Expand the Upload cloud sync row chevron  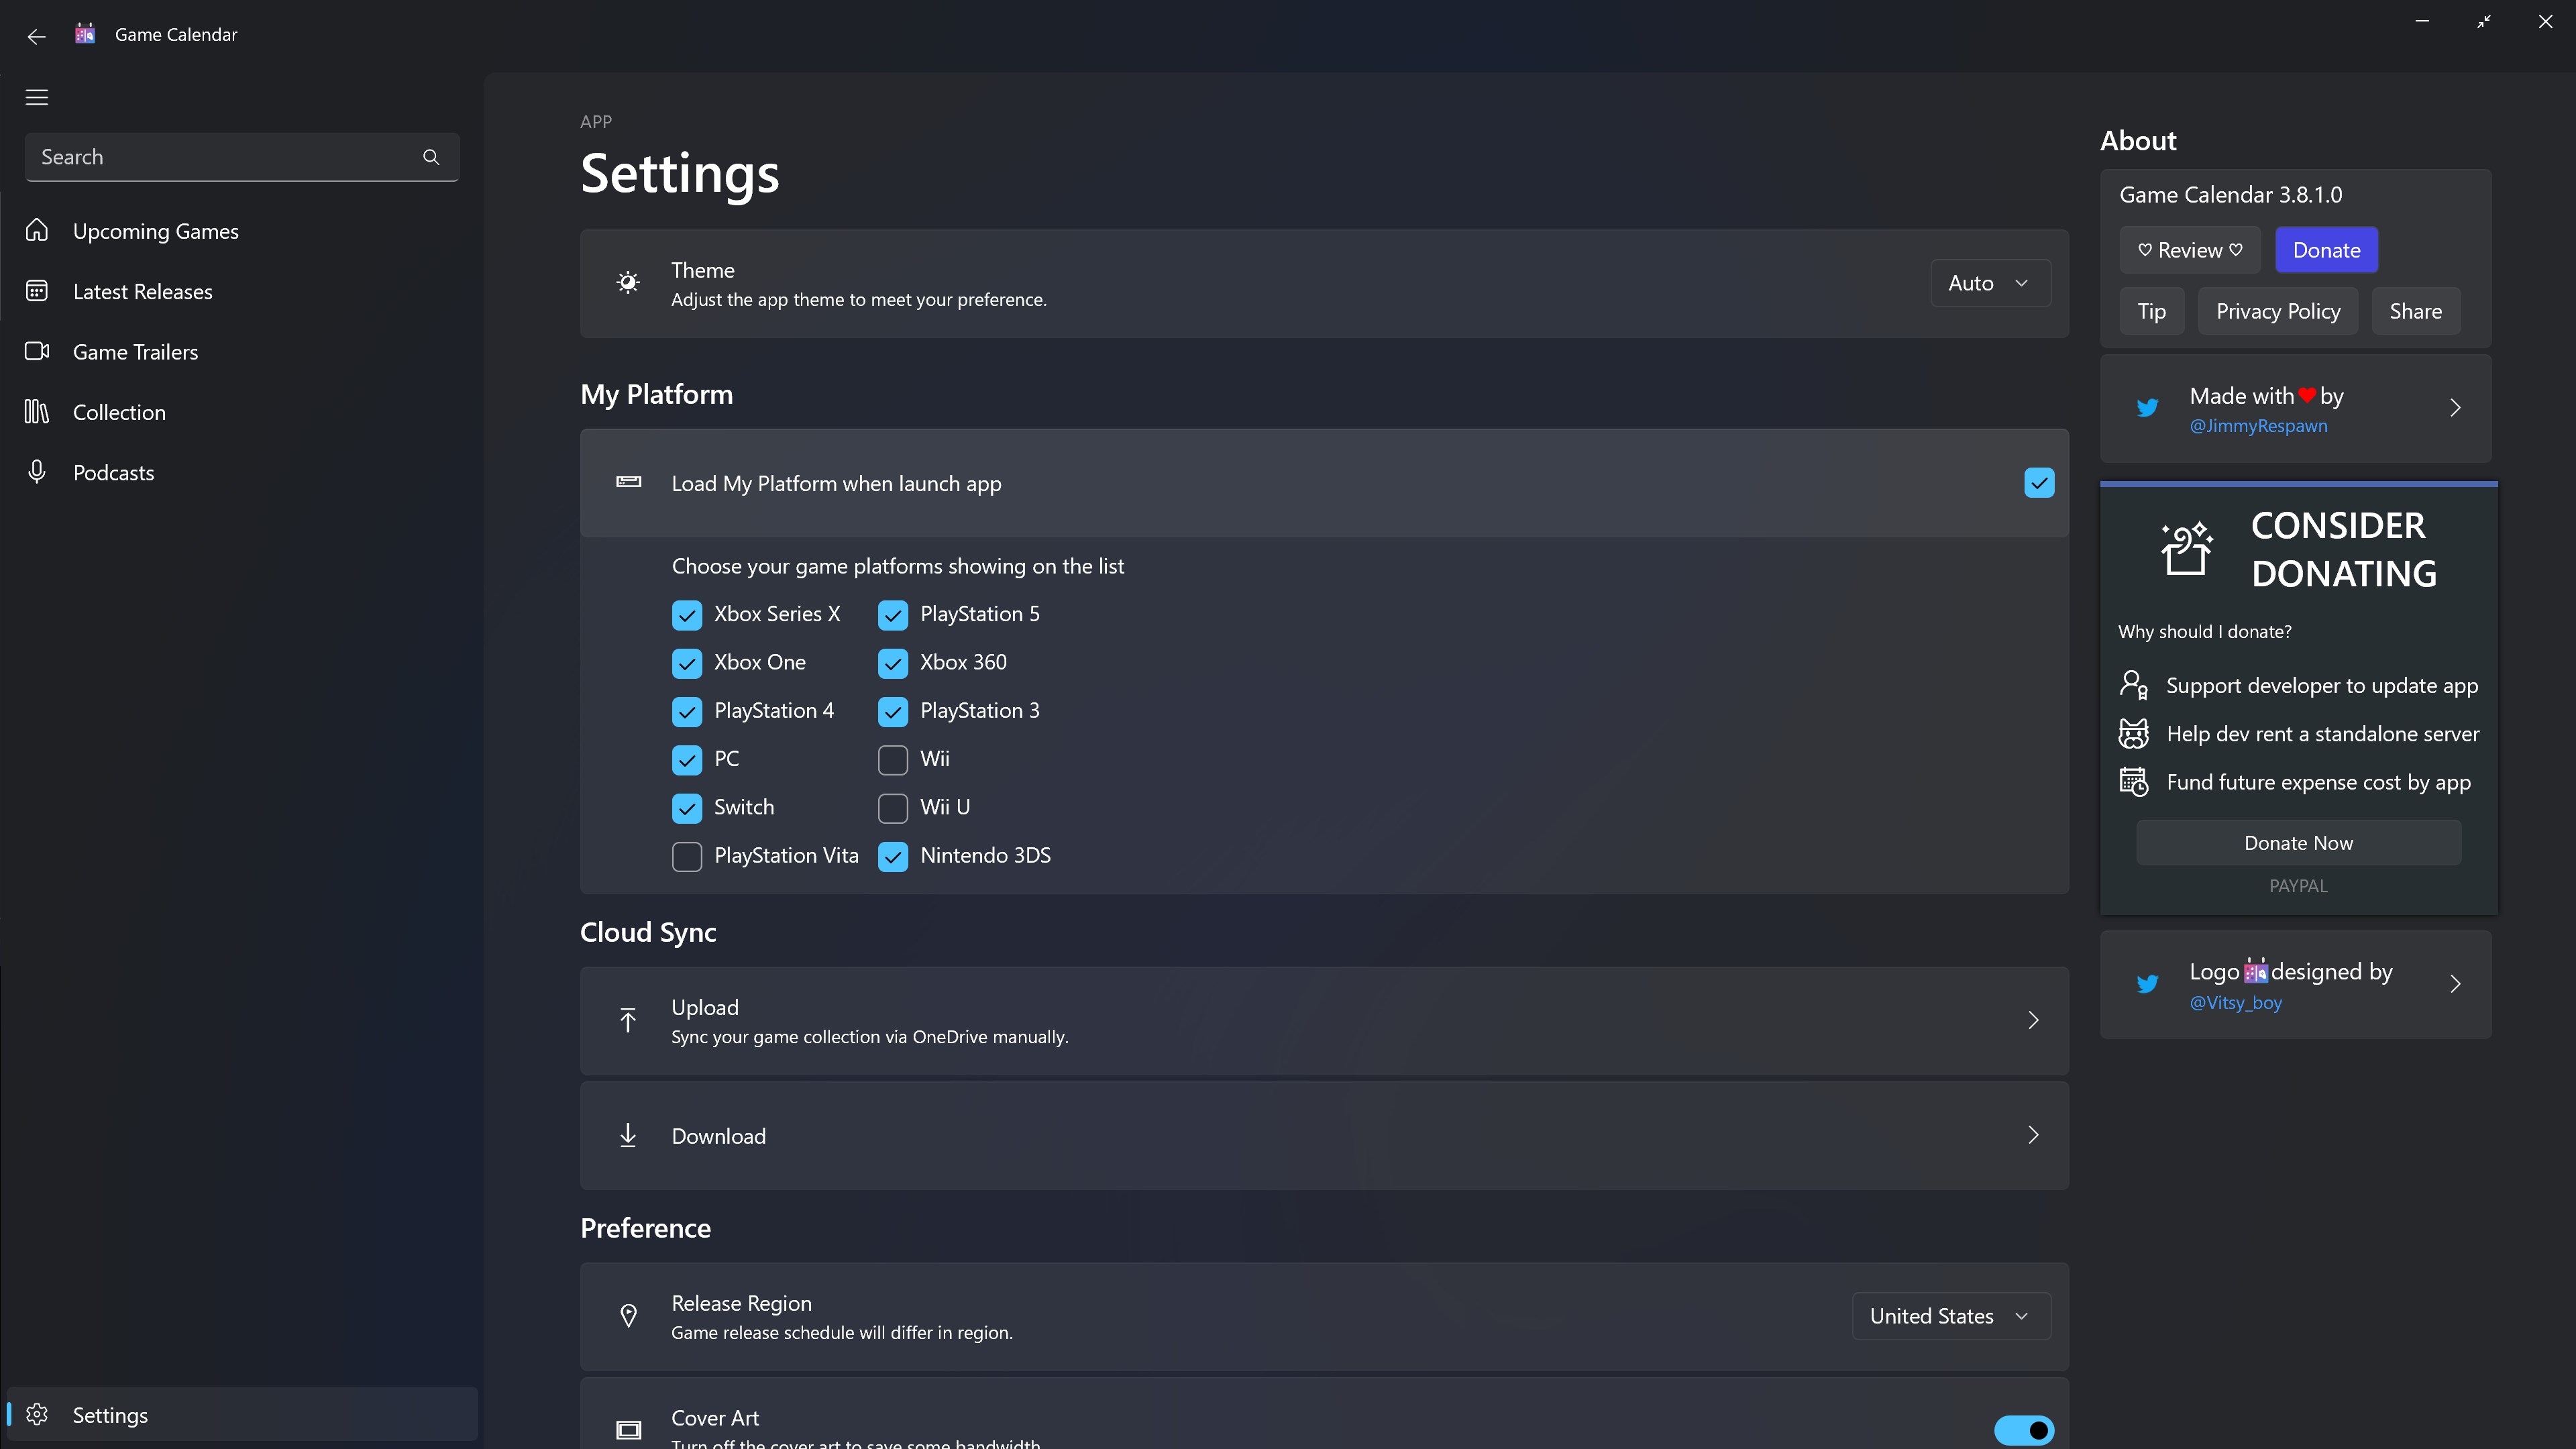(2033, 1020)
